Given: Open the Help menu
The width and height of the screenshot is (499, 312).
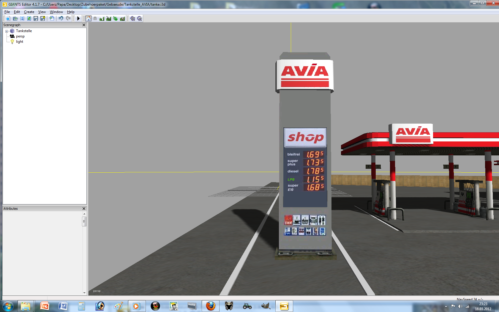Looking at the screenshot, I should 71,12.
